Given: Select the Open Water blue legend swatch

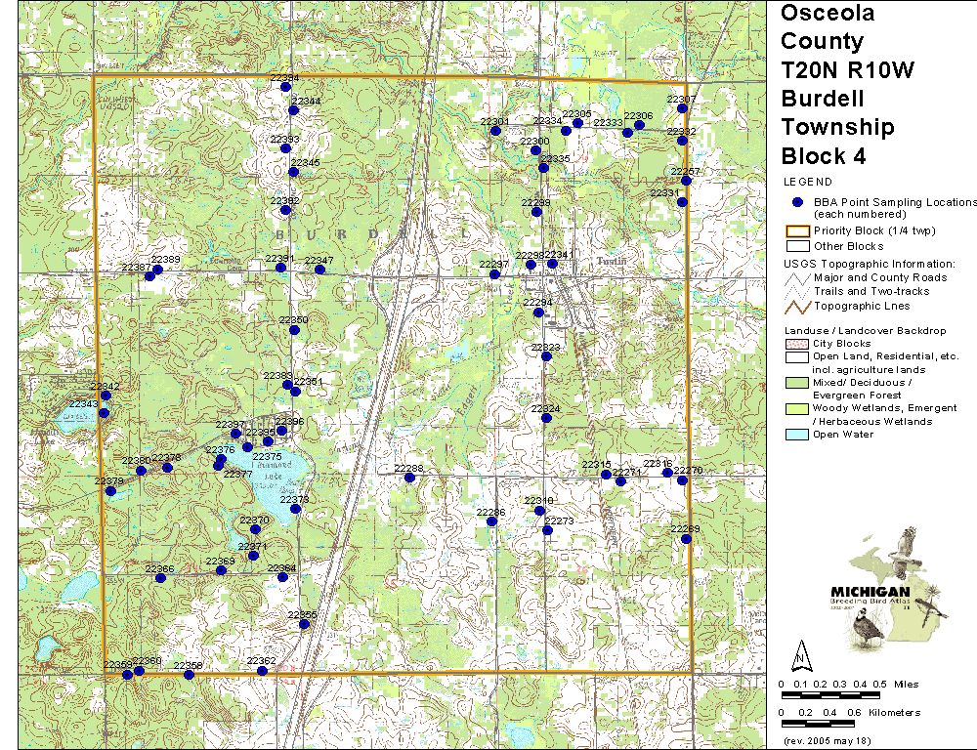Looking at the screenshot, I should pos(797,435).
